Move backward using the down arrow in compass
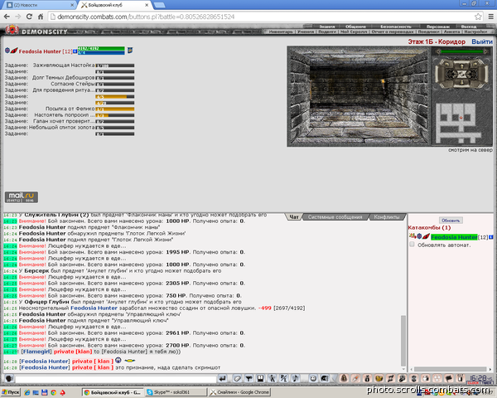 pyautogui.click(x=461, y=83)
